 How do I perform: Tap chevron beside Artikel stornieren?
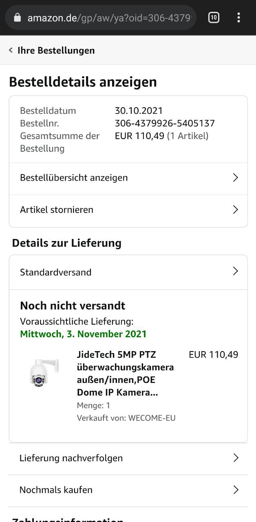point(235,210)
